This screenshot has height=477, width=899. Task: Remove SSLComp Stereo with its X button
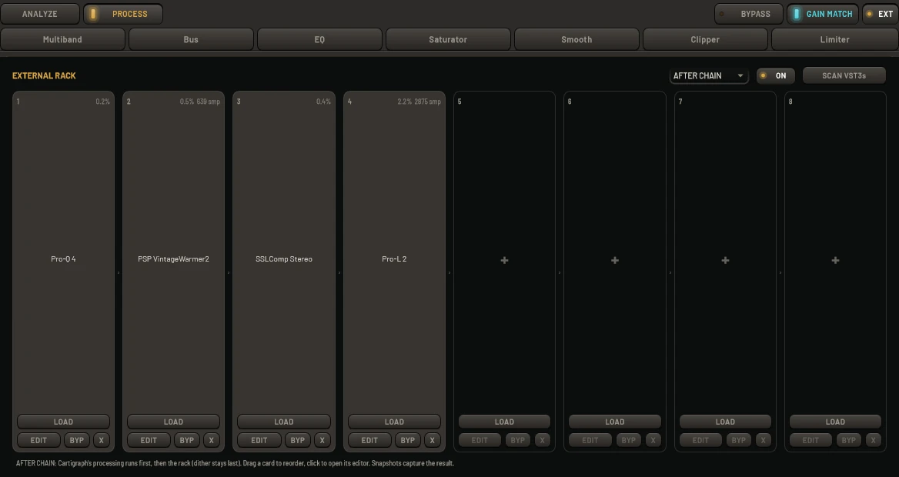(323, 440)
